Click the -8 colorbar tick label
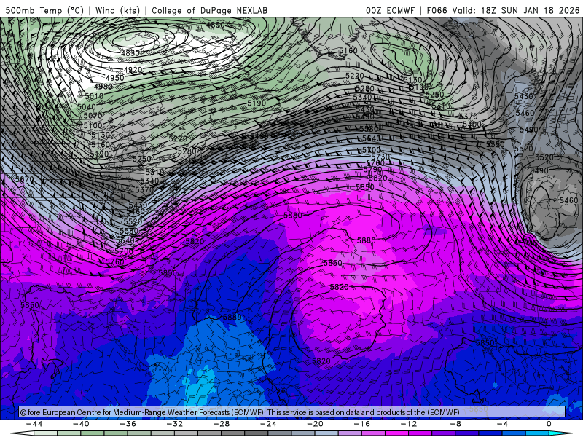This screenshot has height=437, width=583. tap(456, 424)
